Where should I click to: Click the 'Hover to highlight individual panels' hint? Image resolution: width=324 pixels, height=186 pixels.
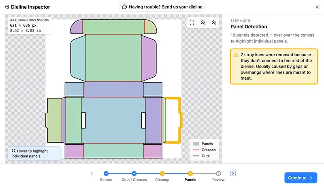[34, 154]
